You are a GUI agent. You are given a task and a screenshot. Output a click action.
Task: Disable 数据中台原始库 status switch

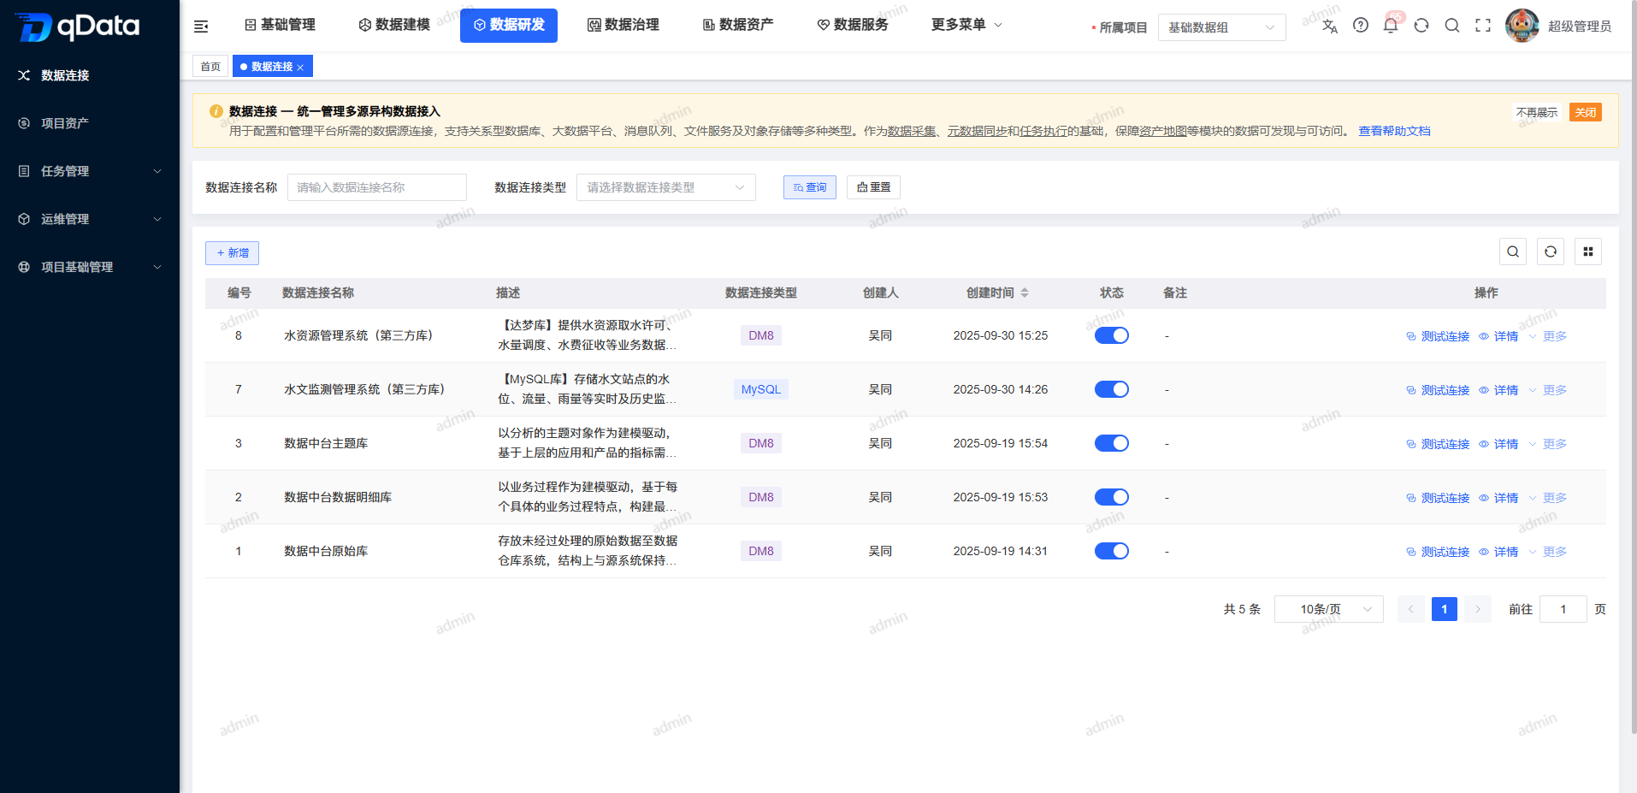[x=1112, y=551]
